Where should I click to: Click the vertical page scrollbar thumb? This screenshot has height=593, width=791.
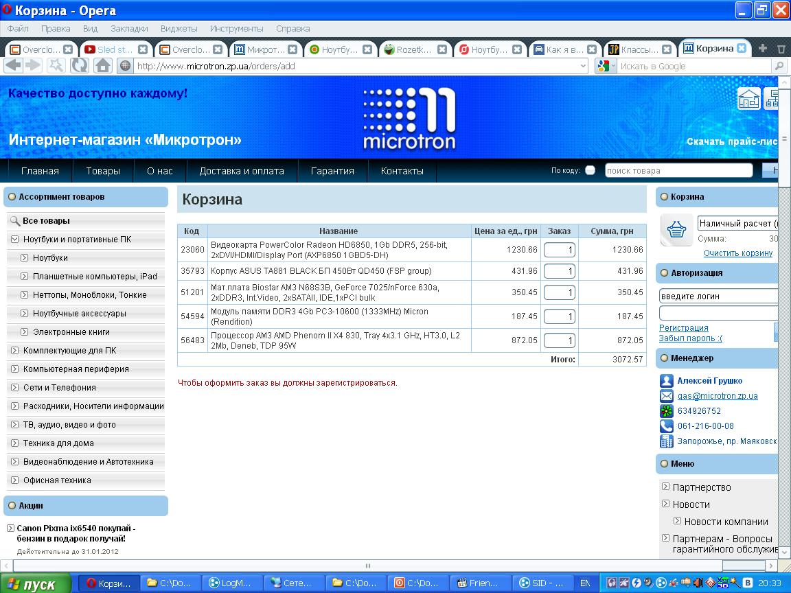[x=784, y=139]
